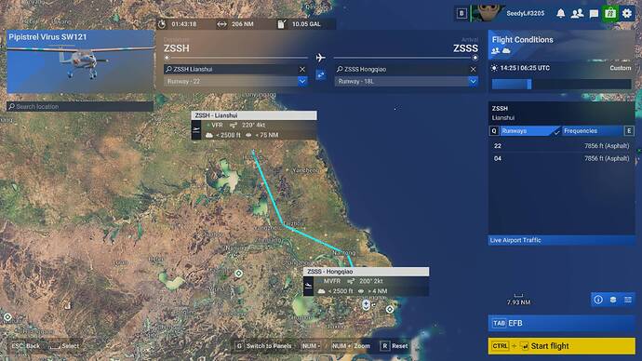Click the departure end marker on the route bar

(167, 58)
